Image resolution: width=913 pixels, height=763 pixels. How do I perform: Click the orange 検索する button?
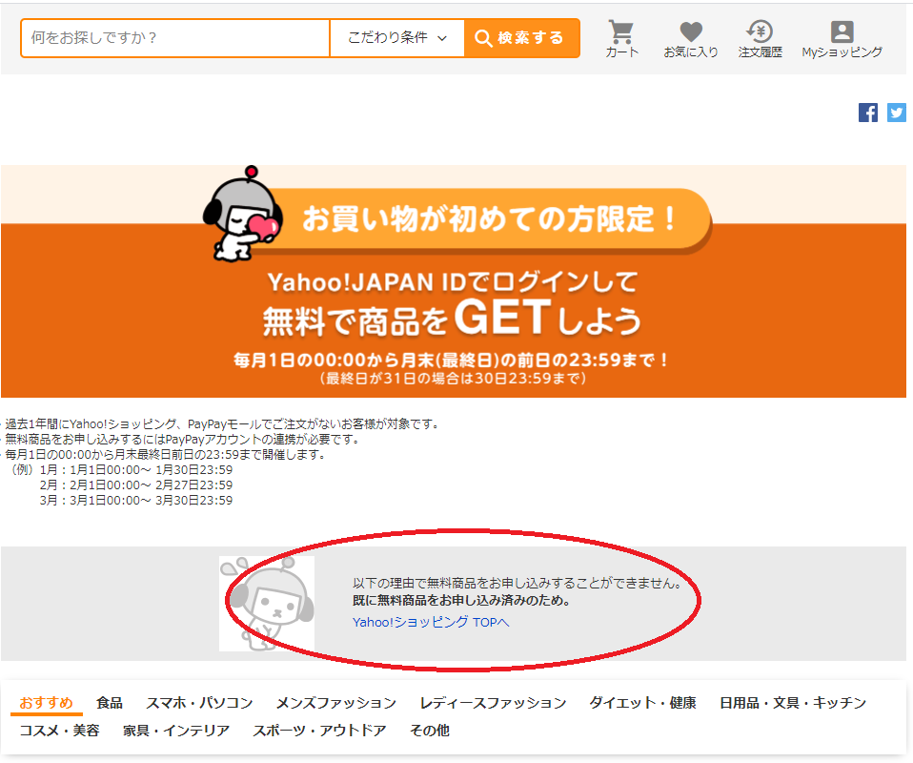[x=521, y=38]
